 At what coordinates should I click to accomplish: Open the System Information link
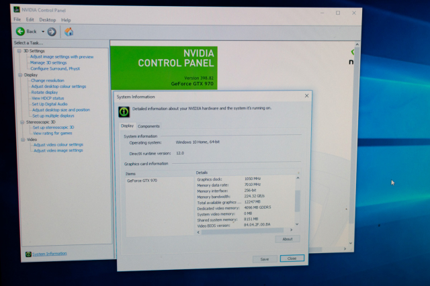50,254
